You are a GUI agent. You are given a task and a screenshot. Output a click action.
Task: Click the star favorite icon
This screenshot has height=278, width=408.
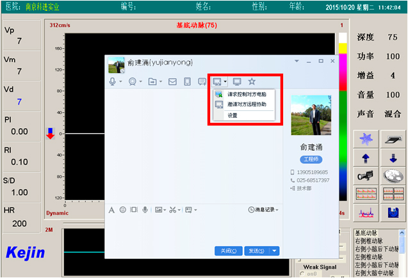(252, 81)
